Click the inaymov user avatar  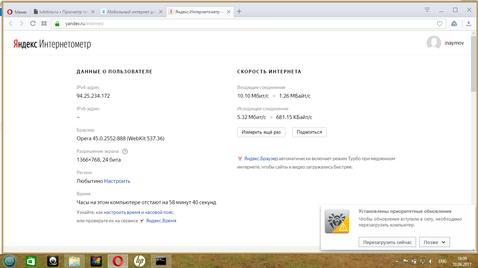pos(434,43)
